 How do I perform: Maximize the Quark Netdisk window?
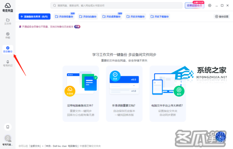pos(222,5)
